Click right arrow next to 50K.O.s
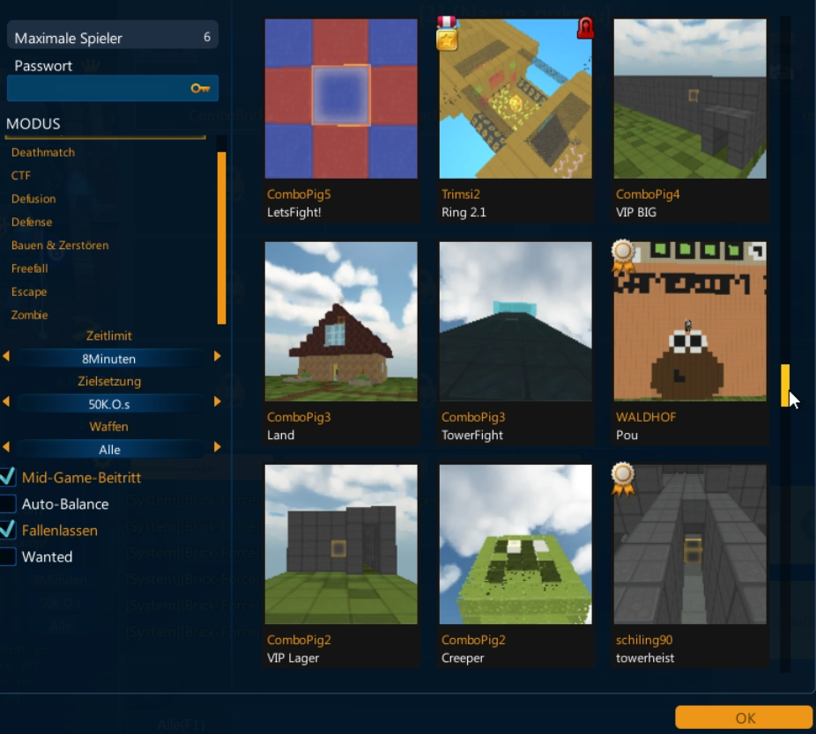Viewport: 816px width, 734px height. [x=217, y=401]
